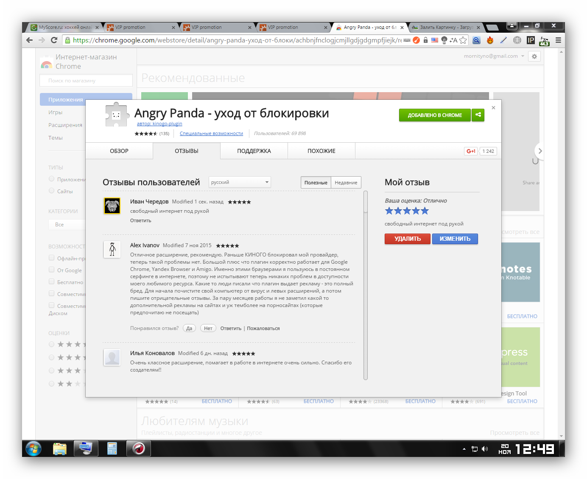Open the Все category dropdown in the sidebar
Viewport: 587px width, 479px height.
pos(68,224)
